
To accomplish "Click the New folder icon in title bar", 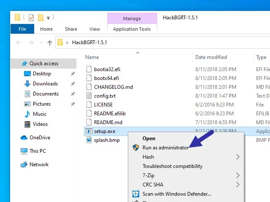I will coord(40,18).
